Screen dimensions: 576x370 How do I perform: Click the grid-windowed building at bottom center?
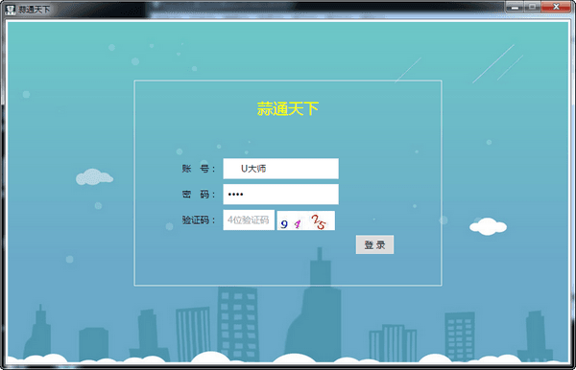pyautogui.click(x=237, y=324)
